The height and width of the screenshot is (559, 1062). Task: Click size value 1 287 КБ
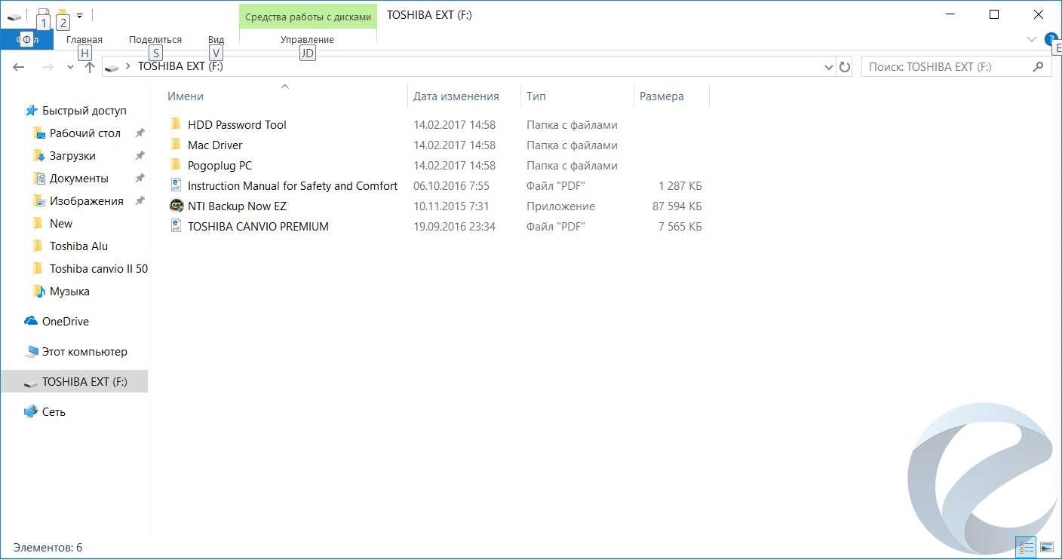(x=680, y=186)
